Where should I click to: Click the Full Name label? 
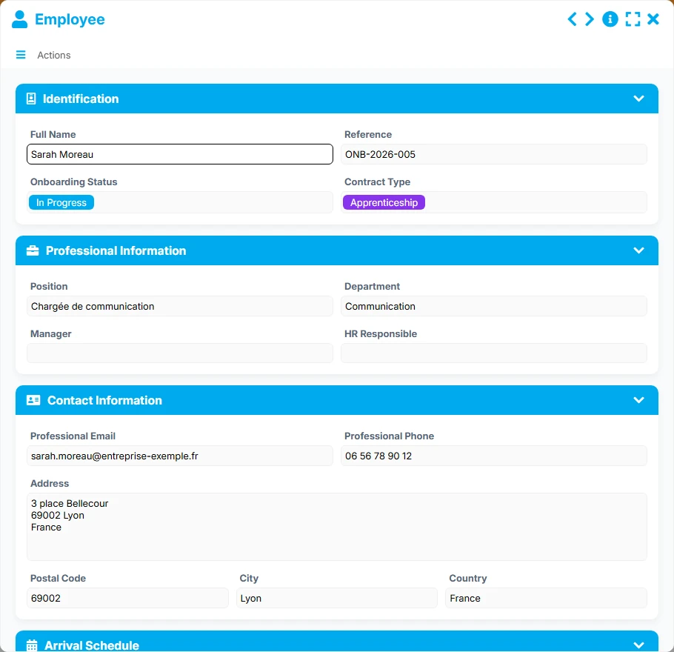(x=53, y=135)
